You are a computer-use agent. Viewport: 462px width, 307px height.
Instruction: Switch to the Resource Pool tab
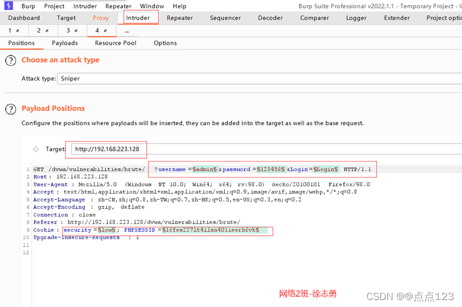click(115, 43)
